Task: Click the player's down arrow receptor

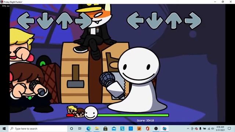Action: coord(154,21)
